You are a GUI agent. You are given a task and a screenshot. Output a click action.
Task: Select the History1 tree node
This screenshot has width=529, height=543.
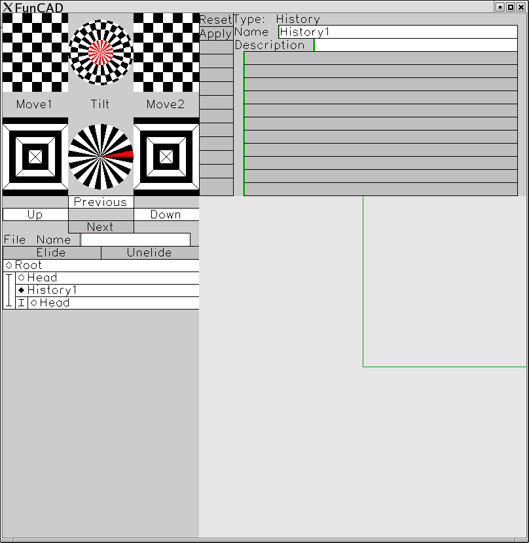point(107,291)
